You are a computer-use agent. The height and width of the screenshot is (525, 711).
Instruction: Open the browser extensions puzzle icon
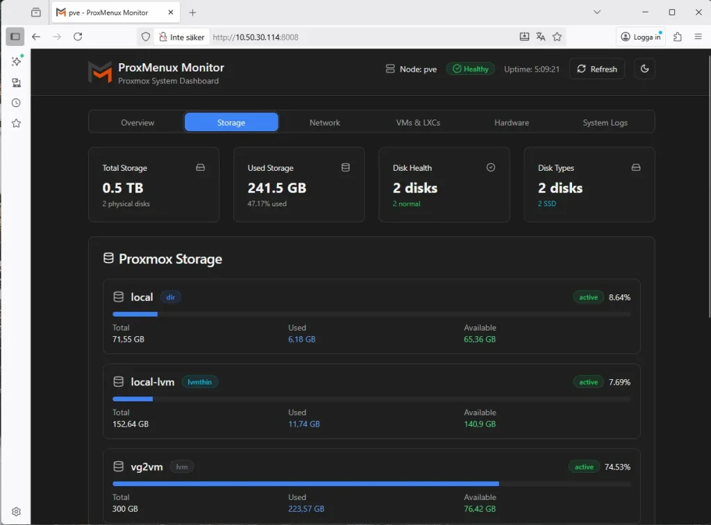coord(678,37)
